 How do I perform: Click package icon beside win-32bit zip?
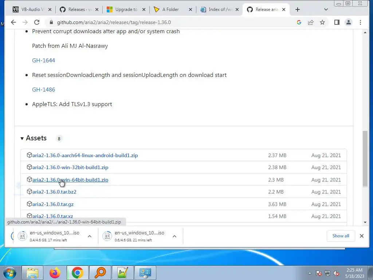[x=29, y=167]
